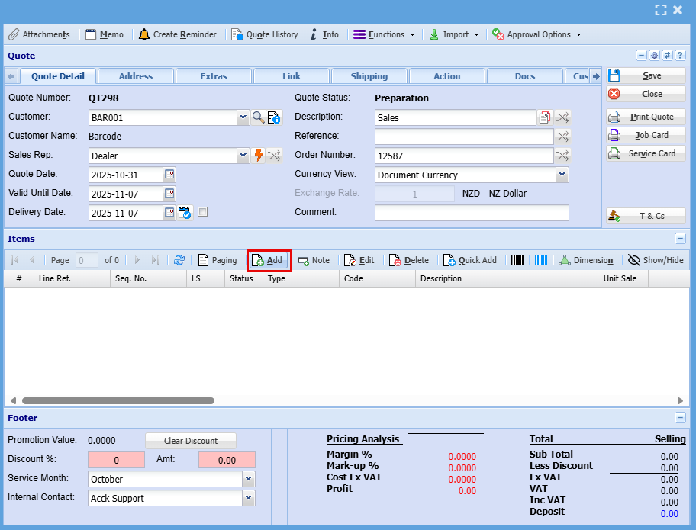The height and width of the screenshot is (530, 696).
Task: Open the Quote Date calendar picker
Action: tap(169, 175)
